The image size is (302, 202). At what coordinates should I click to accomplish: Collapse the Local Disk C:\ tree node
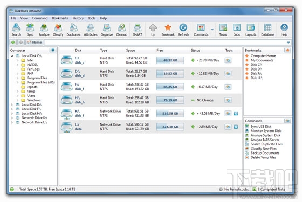point(12,56)
